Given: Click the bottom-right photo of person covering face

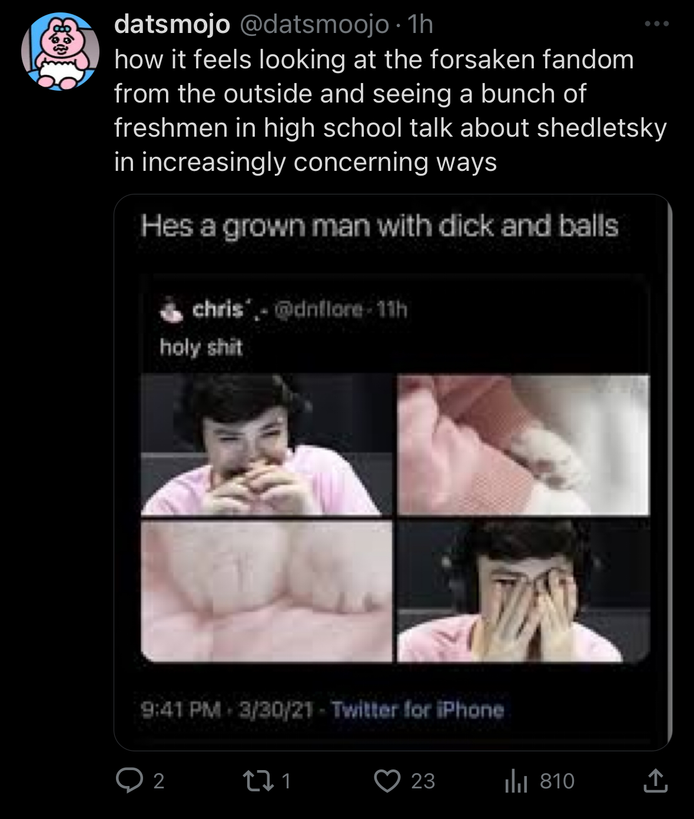Looking at the screenshot, I should (x=524, y=591).
